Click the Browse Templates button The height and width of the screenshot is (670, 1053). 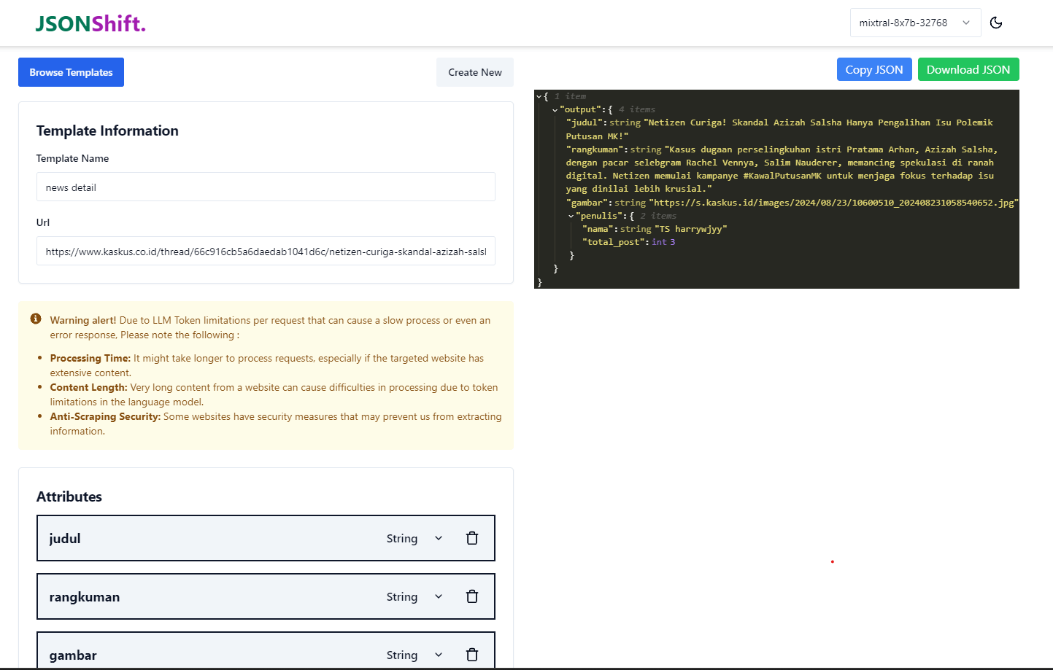coord(71,72)
